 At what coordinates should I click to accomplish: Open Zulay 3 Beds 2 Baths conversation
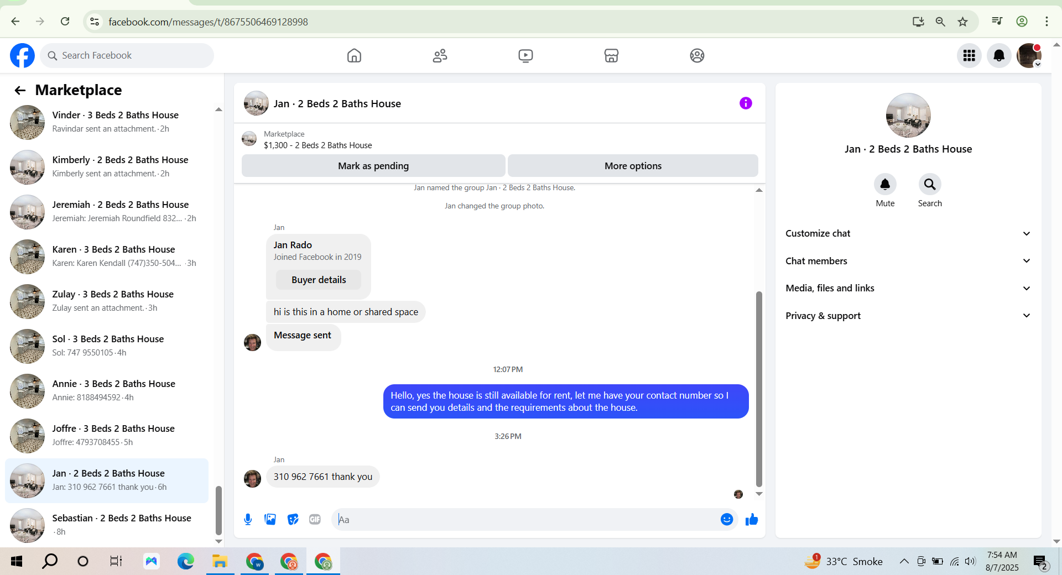(107, 301)
